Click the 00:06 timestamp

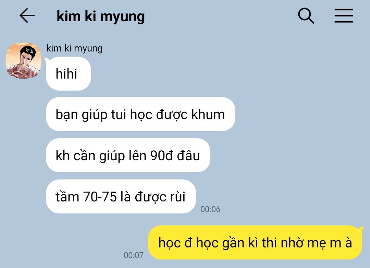click(x=210, y=209)
